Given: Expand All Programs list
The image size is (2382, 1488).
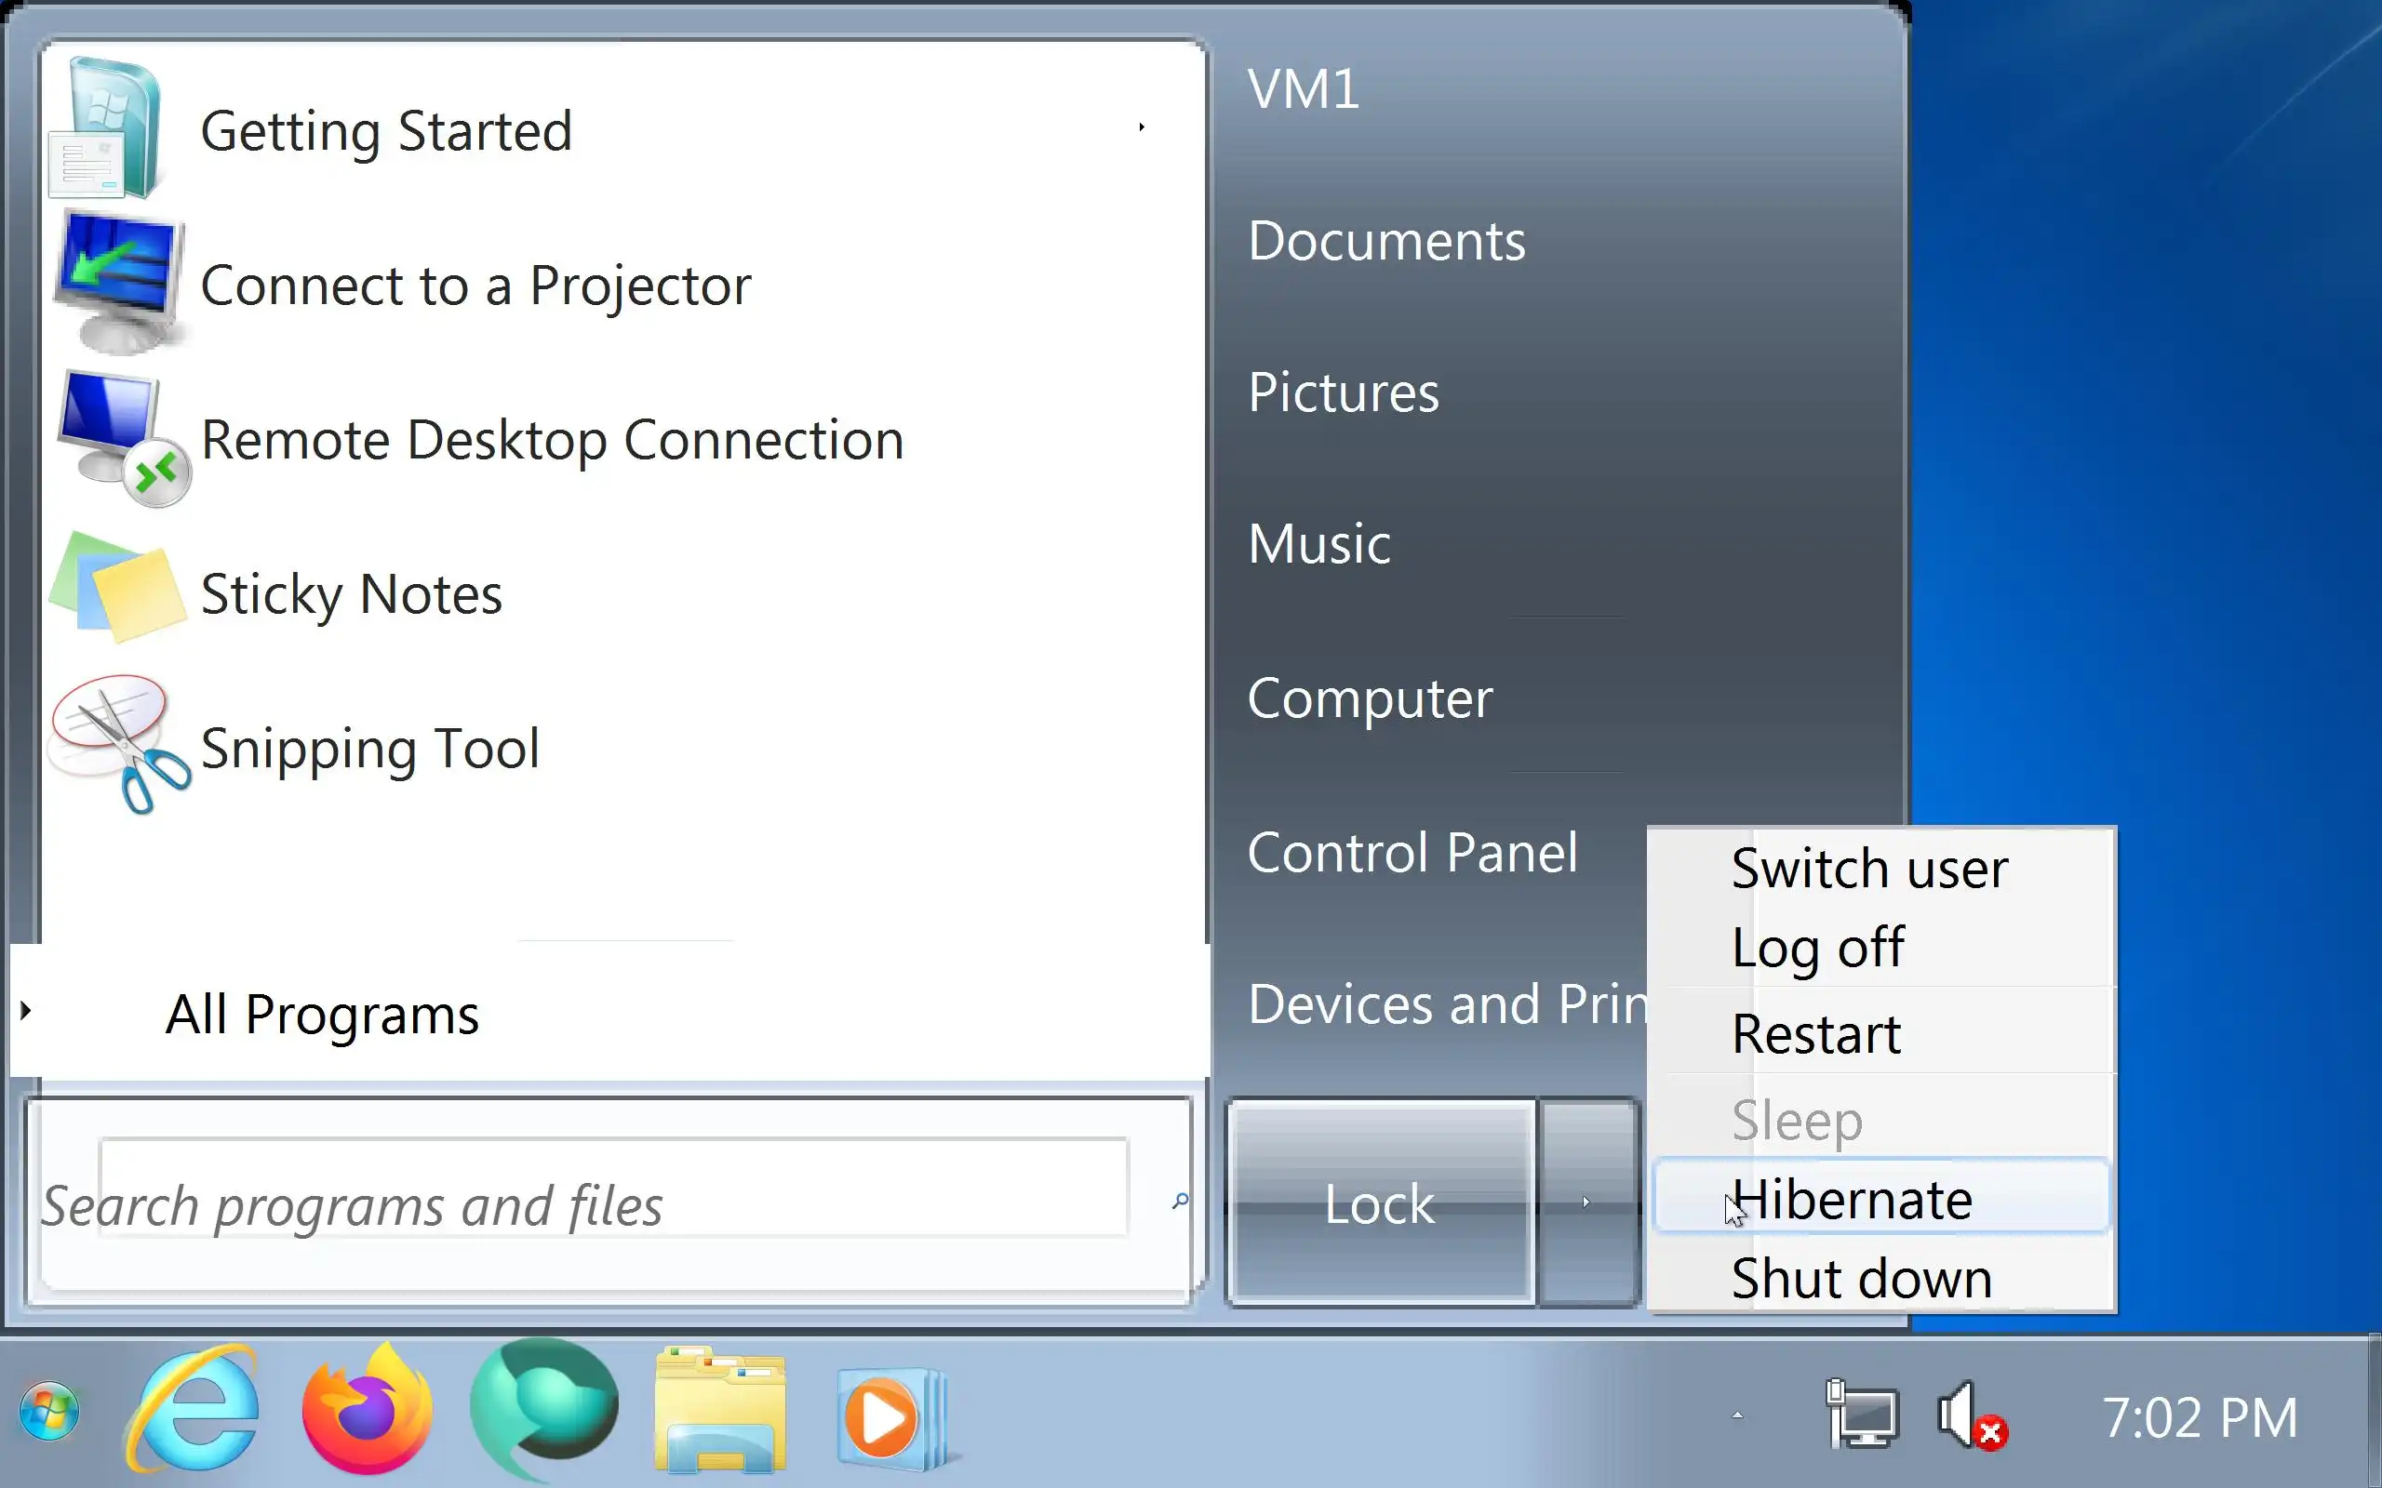Looking at the screenshot, I should (x=321, y=1014).
